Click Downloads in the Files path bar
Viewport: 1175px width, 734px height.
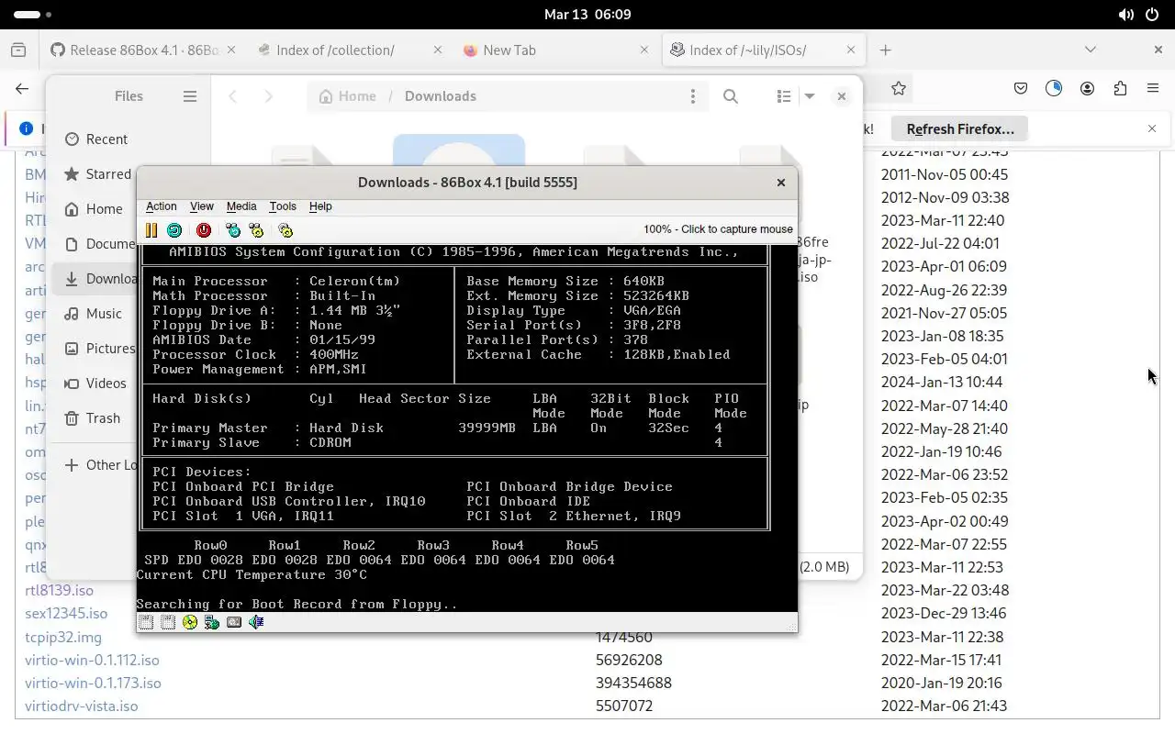[441, 96]
